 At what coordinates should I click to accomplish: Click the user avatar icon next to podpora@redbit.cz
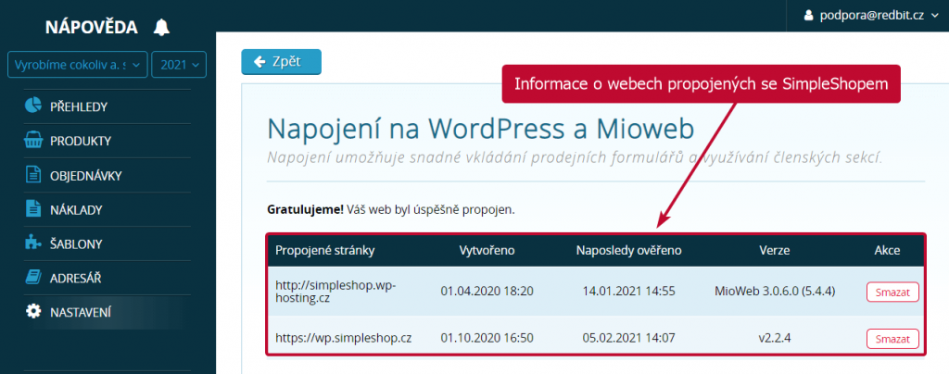(808, 16)
